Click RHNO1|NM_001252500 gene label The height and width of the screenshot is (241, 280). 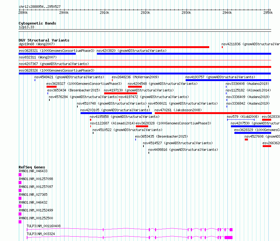pyautogui.click(x=36, y=218)
